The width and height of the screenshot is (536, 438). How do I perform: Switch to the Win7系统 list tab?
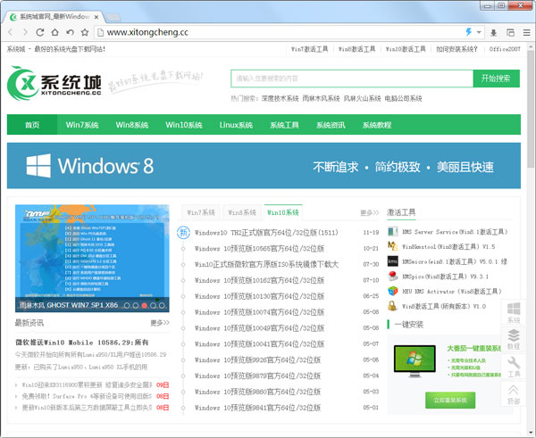[201, 212]
